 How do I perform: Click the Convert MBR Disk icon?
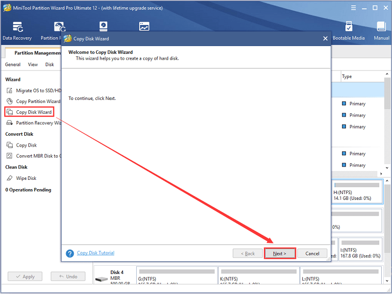(9, 156)
